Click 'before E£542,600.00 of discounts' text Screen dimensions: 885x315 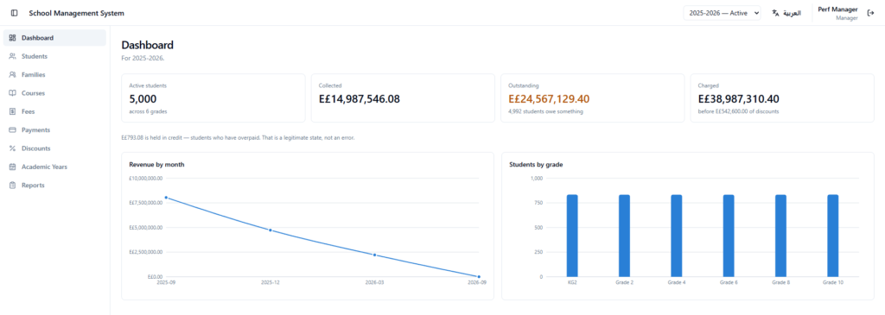click(x=738, y=111)
